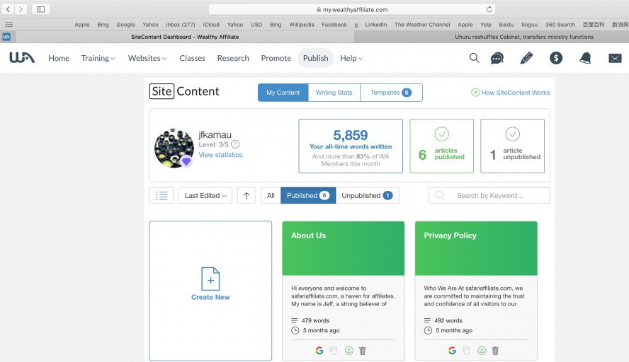Click the all-time words written box

pyautogui.click(x=351, y=146)
